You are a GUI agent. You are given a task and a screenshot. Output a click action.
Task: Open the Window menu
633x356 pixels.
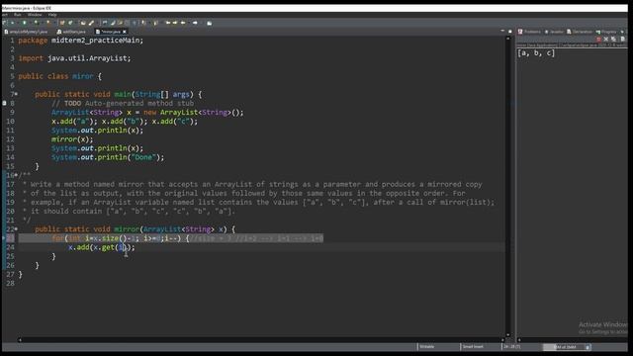point(35,15)
